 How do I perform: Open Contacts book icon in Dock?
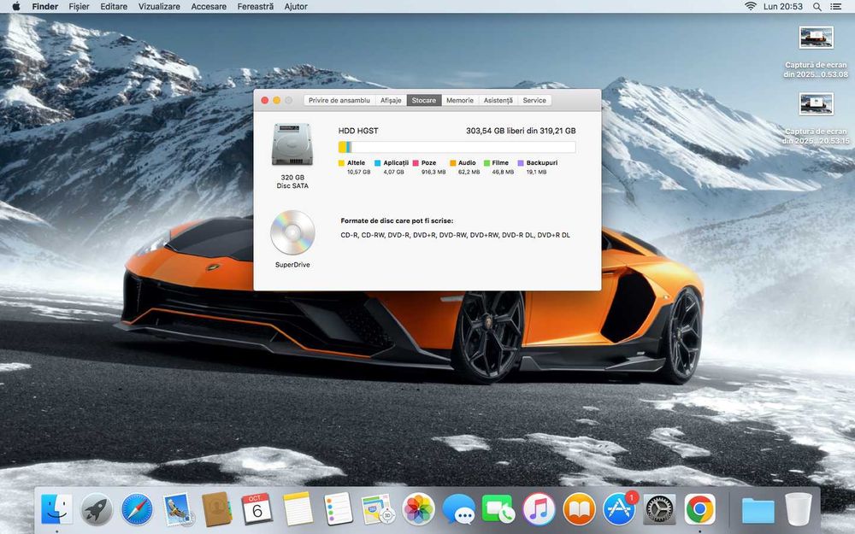pos(216,510)
